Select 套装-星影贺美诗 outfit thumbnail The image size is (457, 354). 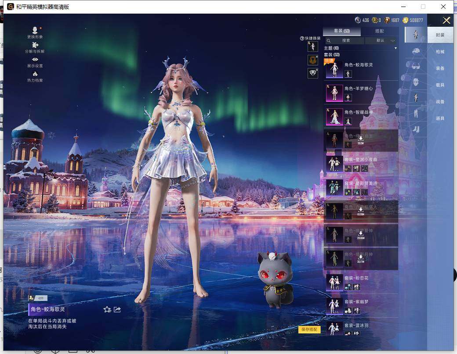334,188
